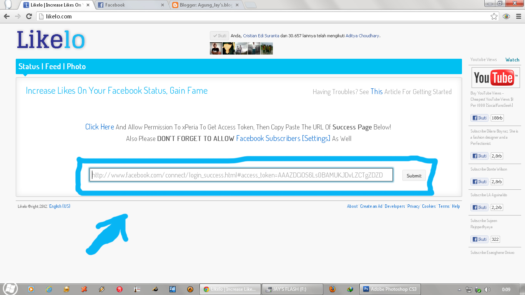Open the Help footer link
The width and height of the screenshot is (525, 295).
coord(456,206)
